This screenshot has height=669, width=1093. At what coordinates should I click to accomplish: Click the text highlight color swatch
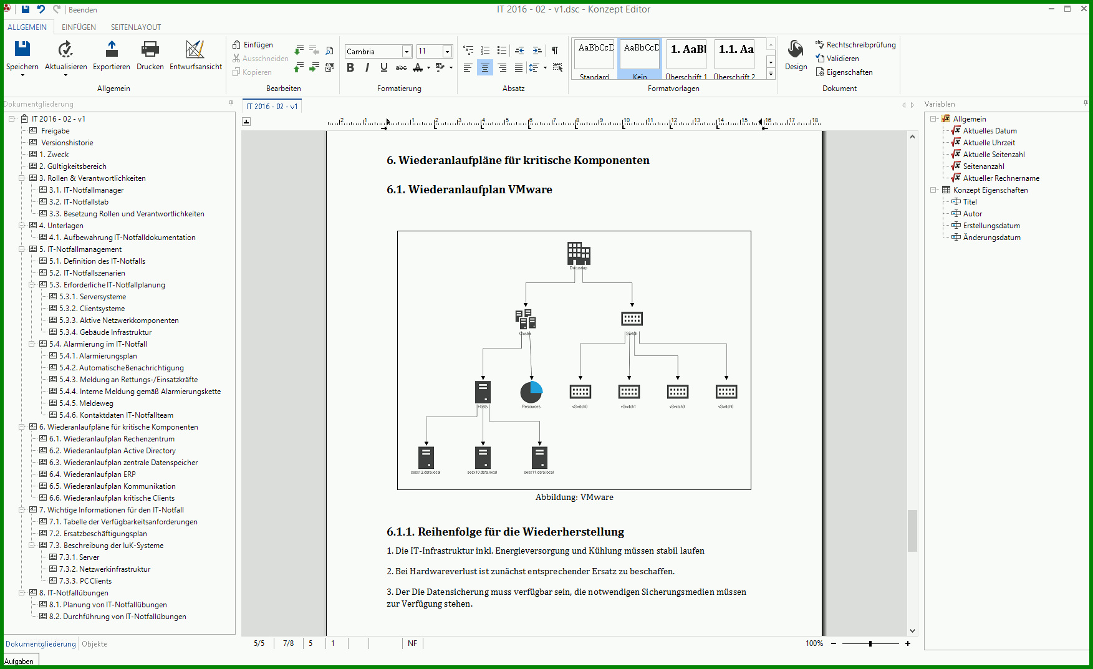click(440, 67)
